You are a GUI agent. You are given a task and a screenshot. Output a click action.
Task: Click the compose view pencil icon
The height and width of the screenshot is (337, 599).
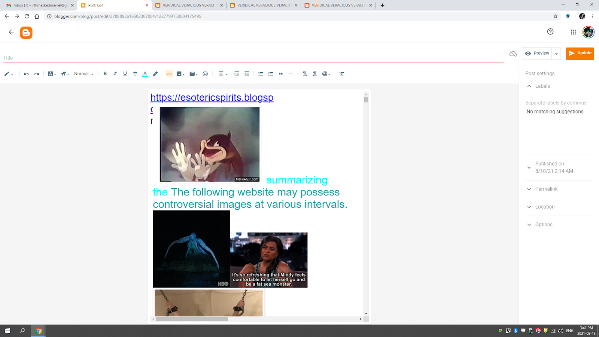[x=8, y=74]
